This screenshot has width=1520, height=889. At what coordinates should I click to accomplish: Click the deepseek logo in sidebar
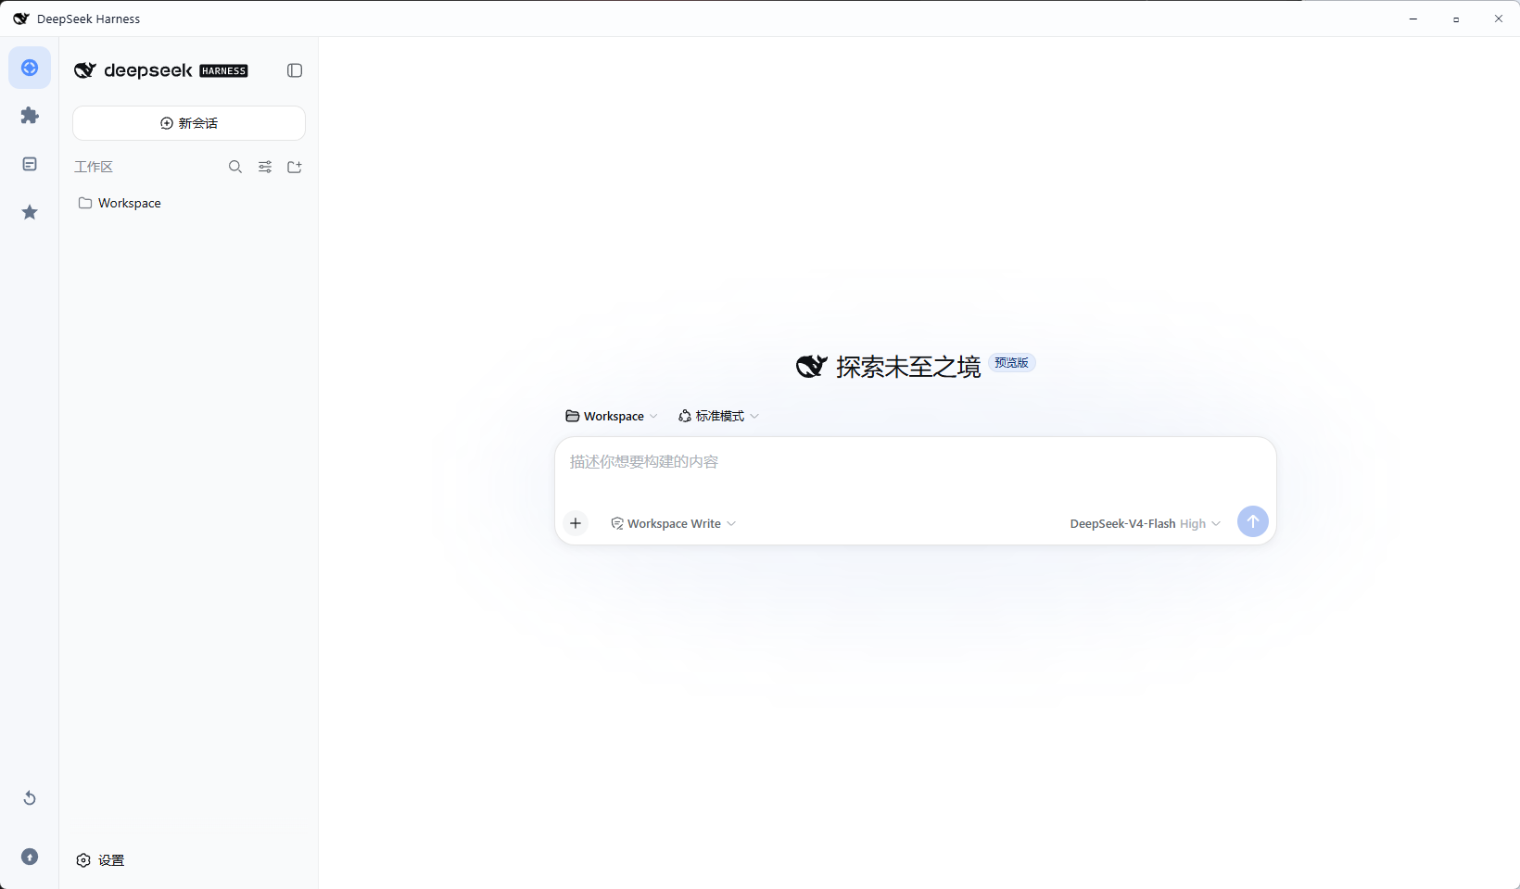[133, 70]
